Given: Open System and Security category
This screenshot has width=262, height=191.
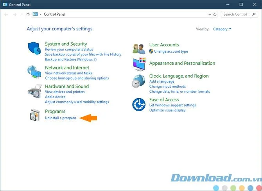Looking at the screenshot, I should (x=66, y=44).
